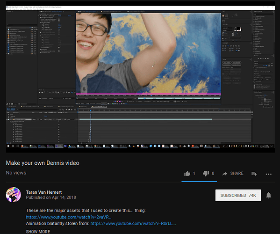Click the Taran Van Hemert channel name
This screenshot has width=280, height=234.
44,192
